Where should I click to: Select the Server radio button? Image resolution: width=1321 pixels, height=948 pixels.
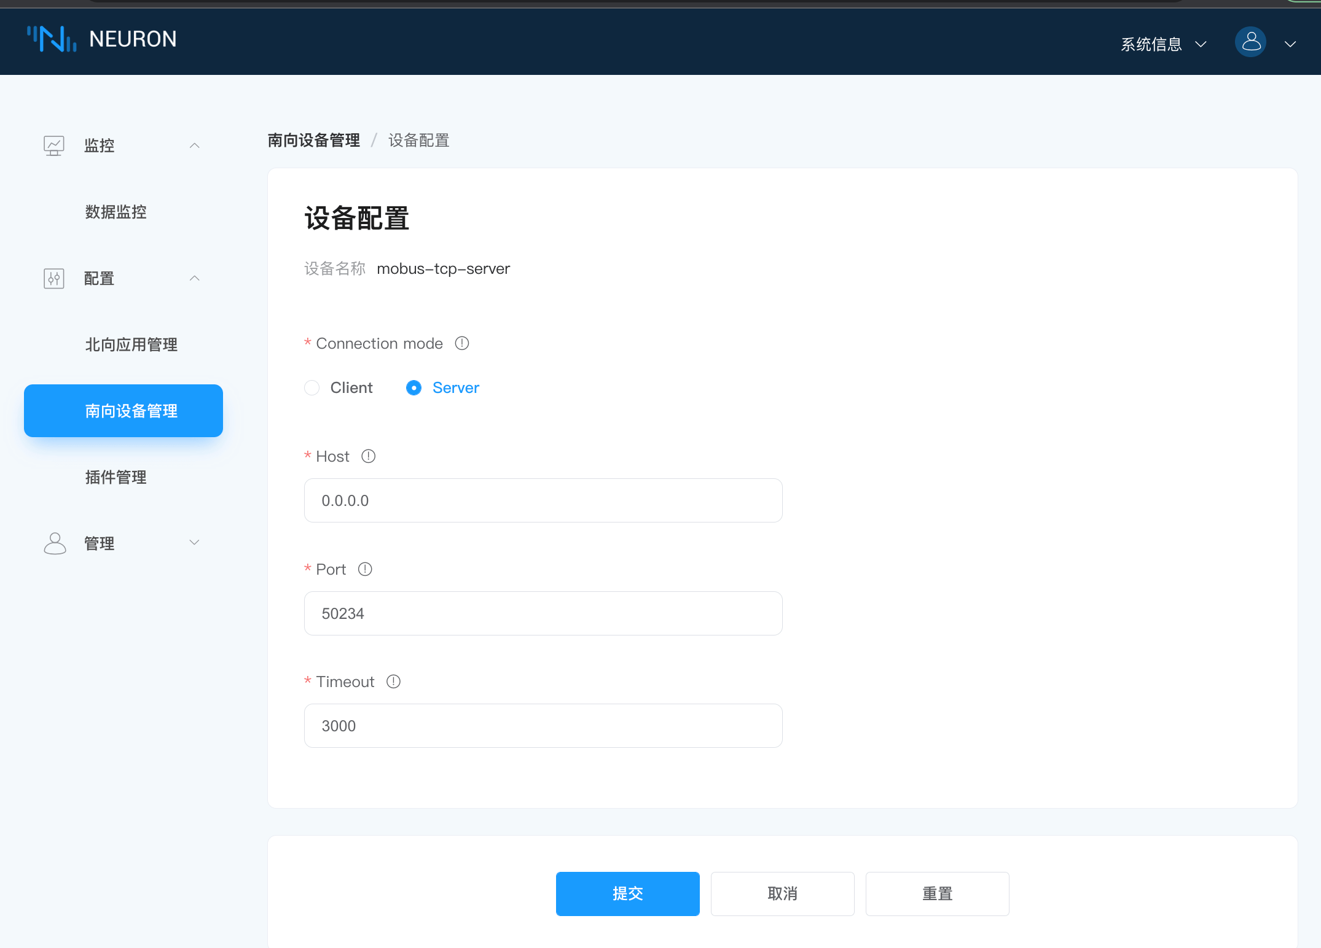click(414, 388)
